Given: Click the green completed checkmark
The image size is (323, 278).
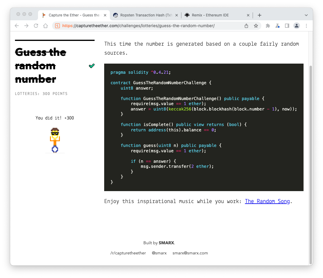Looking at the screenshot, I should 92,66.
